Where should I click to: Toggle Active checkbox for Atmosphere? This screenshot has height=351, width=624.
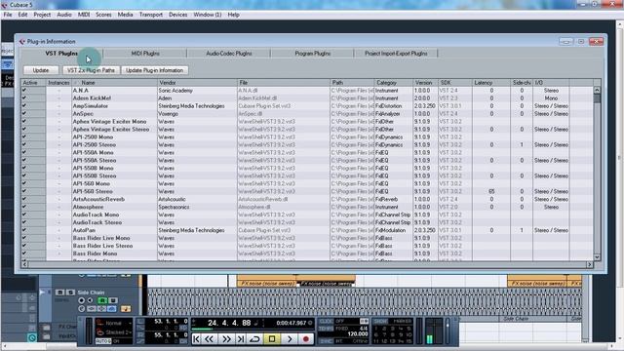coord(24,207)
